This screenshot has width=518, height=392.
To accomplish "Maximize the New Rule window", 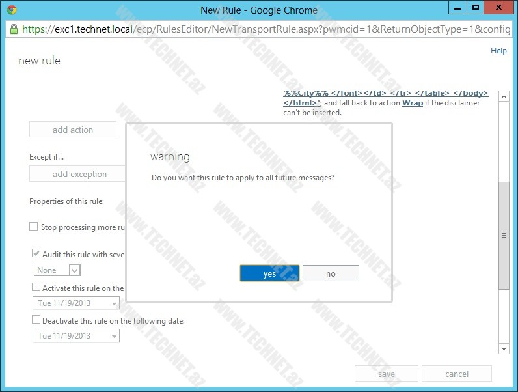I will [476, 7].
